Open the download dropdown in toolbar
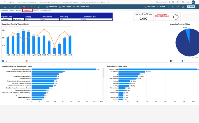 (178, 7)
